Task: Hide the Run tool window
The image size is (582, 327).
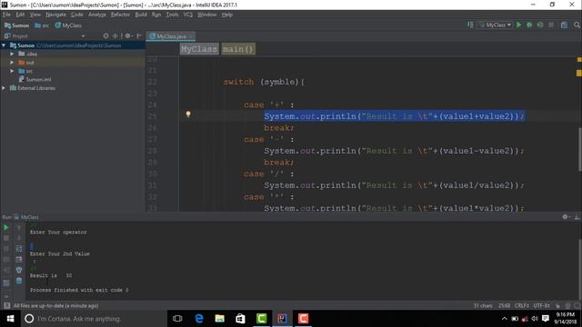Action: (577, 217)
